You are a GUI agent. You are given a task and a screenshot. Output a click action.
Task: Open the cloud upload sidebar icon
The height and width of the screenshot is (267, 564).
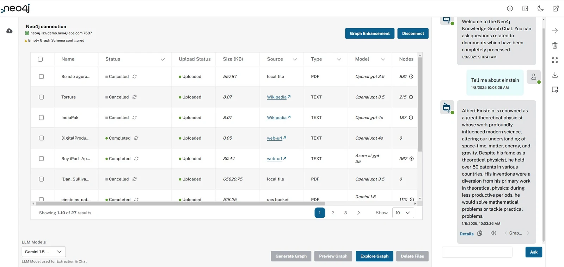tap(10, 31)
